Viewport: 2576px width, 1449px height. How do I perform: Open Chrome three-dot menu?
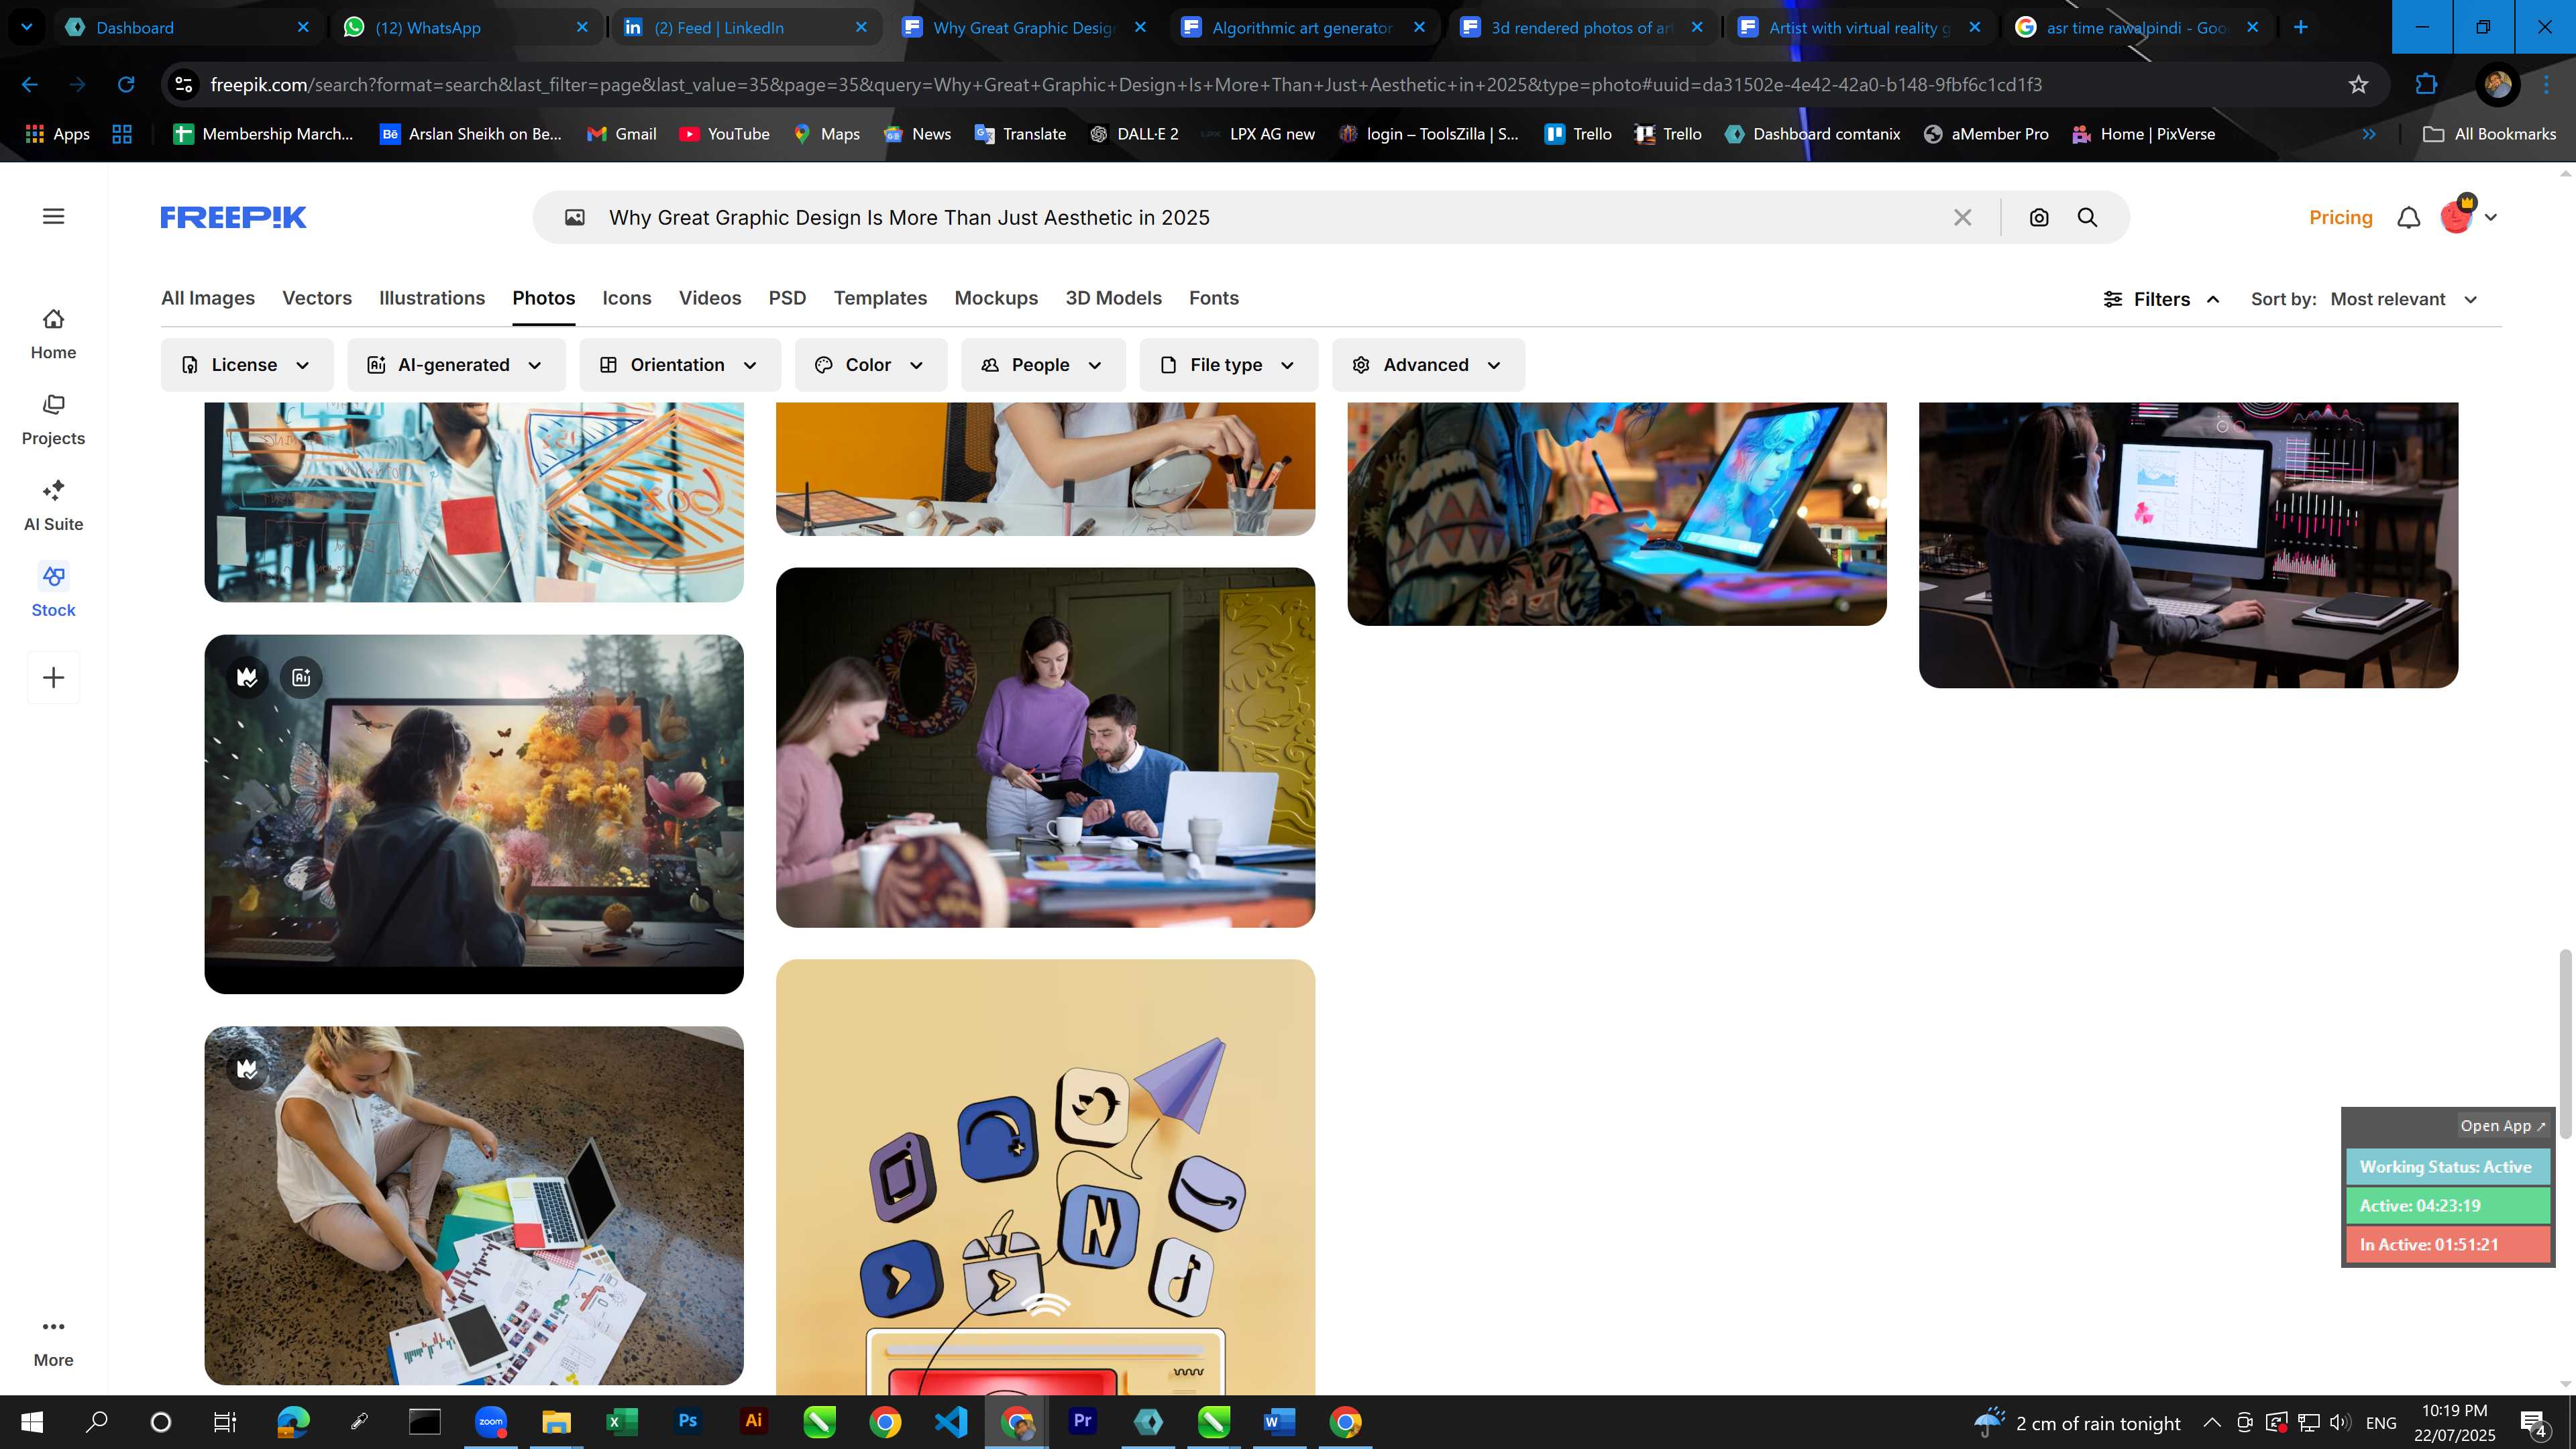coord(2546,85)
